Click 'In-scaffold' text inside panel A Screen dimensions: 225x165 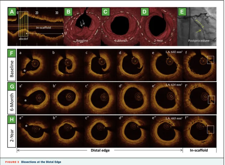43,28
